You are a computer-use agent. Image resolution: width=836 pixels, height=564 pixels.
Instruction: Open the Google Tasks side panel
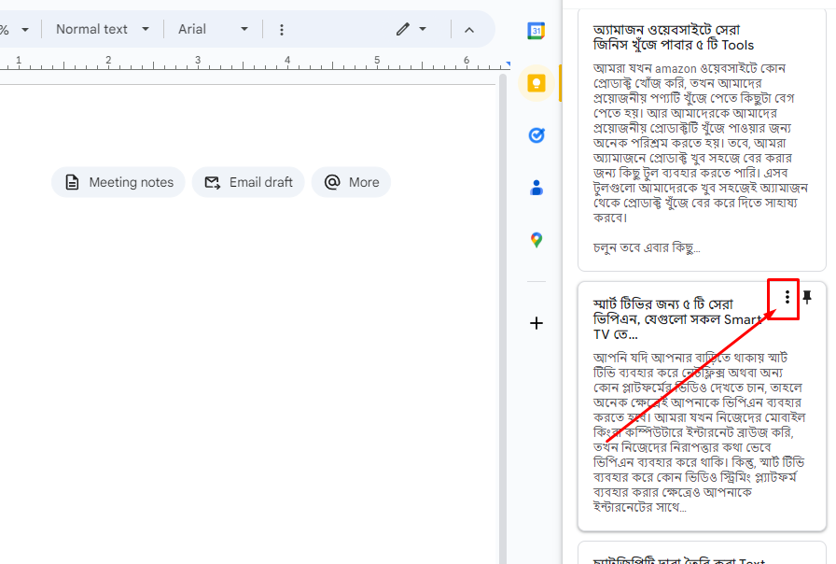(x=536, y=135)
